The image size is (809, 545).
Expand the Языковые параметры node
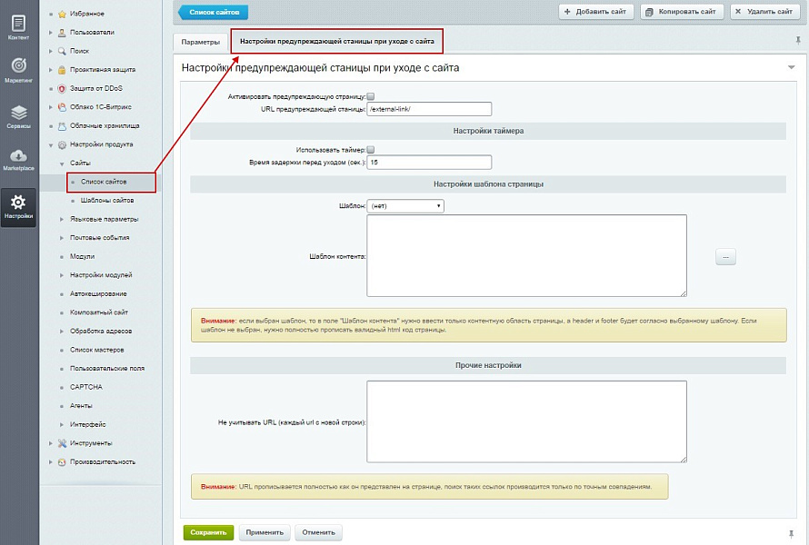point(62,219)
